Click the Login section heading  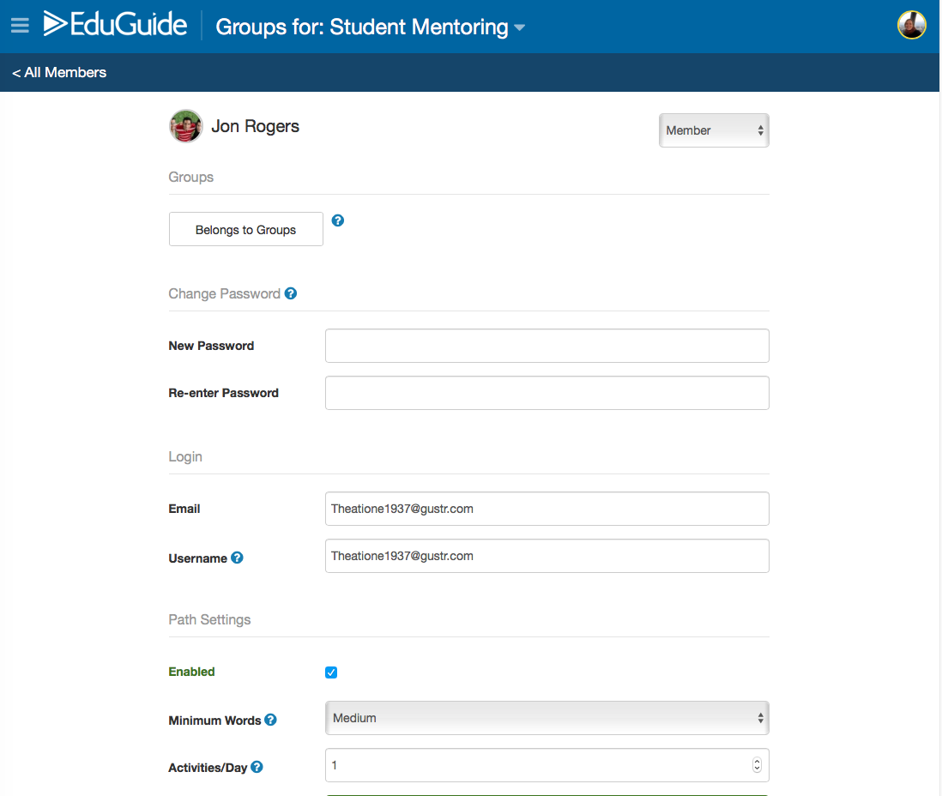185,456
